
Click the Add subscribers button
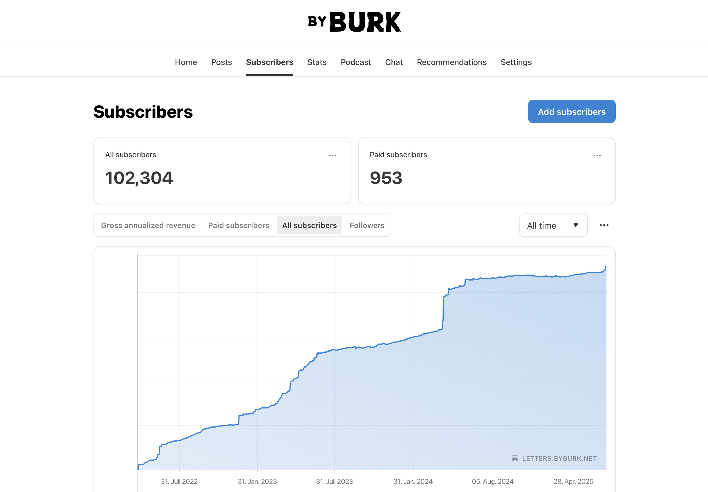[x=571, y=112]
